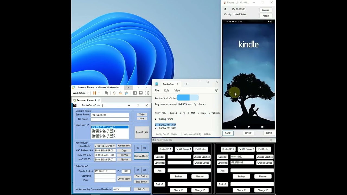Click Change Location beside Latitude 40.4488192
The image size is (347, 195).
[x=265, y=157]
